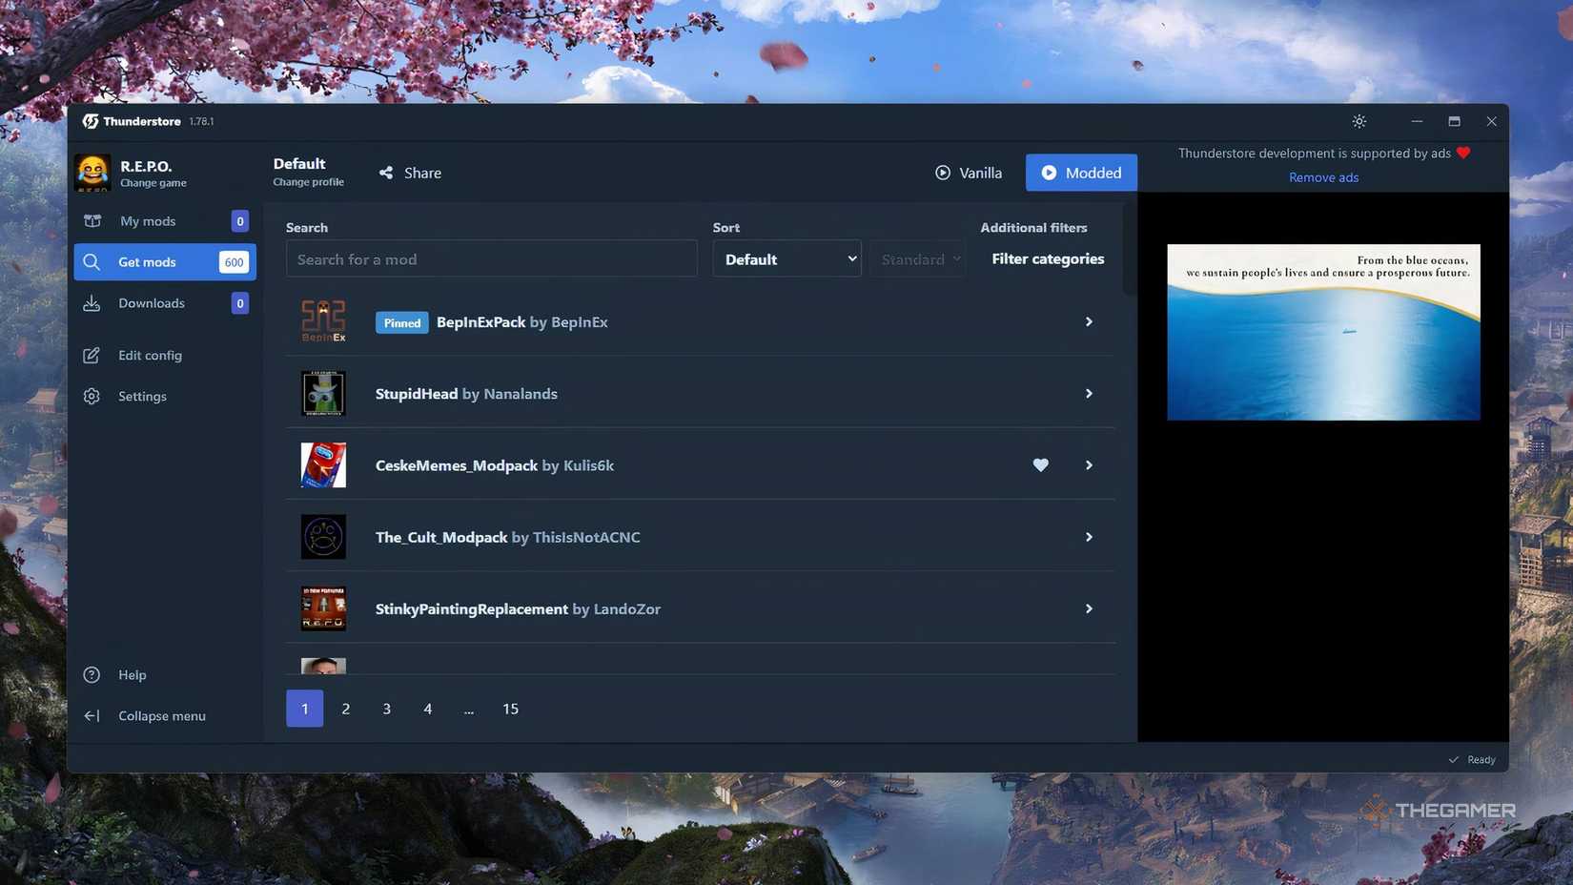Expand the StupidHead mod row chevron

tap(1088, 394)
